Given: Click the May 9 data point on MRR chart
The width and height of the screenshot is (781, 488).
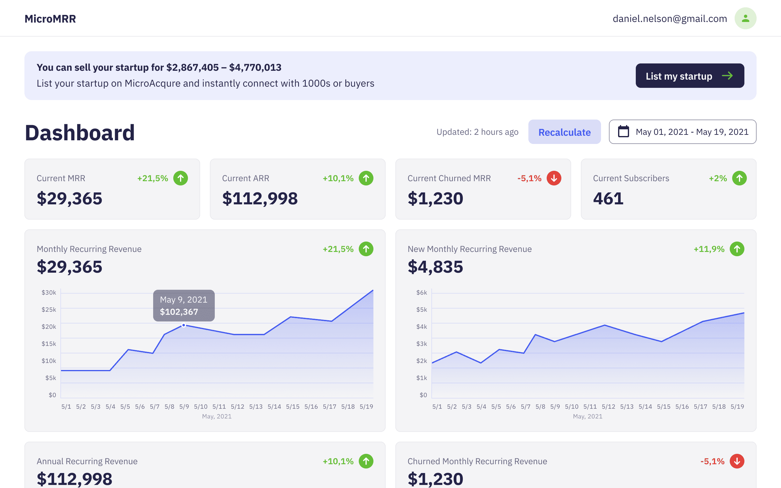Looking at the screenshot, I should coord(184,325).
